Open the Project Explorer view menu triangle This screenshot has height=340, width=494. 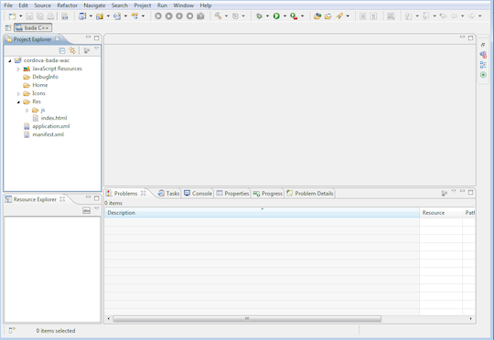pyautogui.click(x=96, y=48)
